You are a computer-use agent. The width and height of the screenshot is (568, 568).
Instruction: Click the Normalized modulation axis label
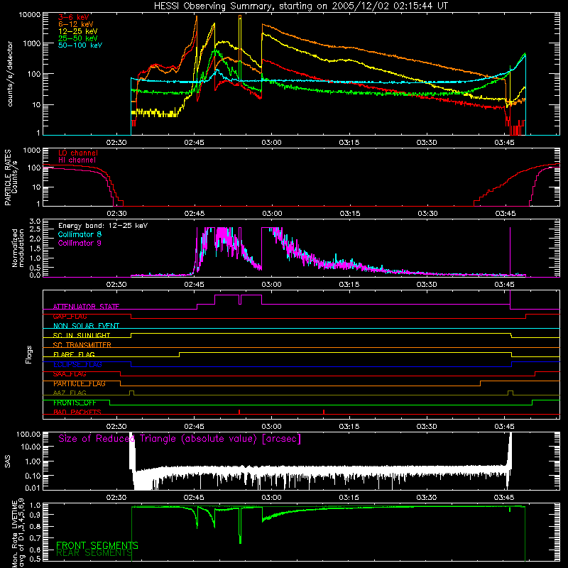point(18,248)
